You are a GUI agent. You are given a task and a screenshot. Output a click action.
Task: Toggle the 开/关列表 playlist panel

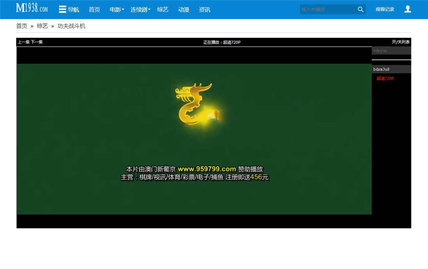(x=401, y=42)
